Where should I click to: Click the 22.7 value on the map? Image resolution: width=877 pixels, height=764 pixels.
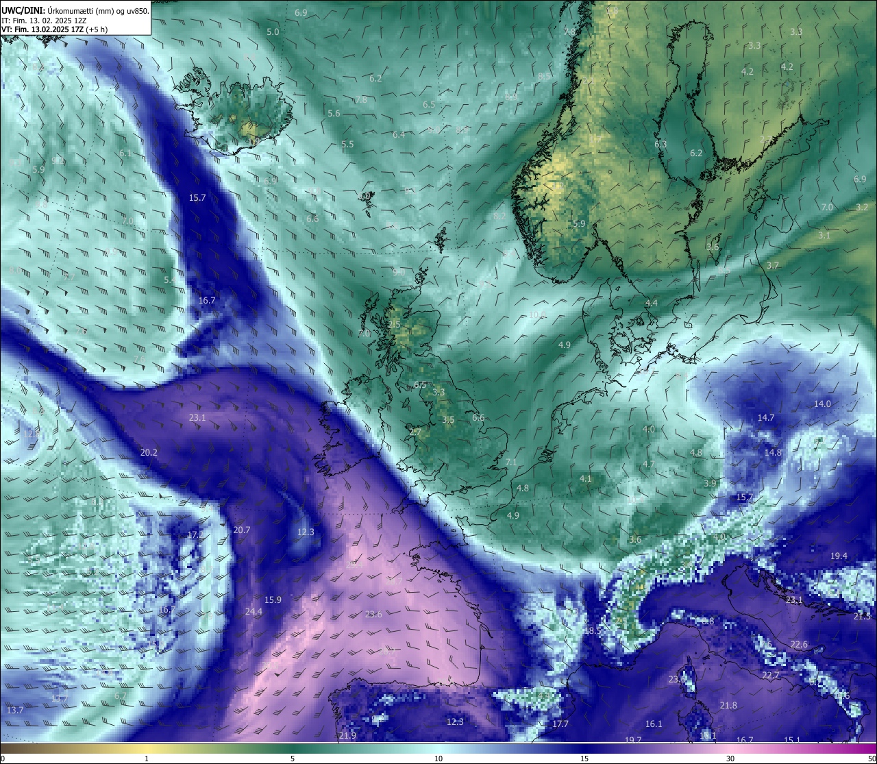click(771, 675)
